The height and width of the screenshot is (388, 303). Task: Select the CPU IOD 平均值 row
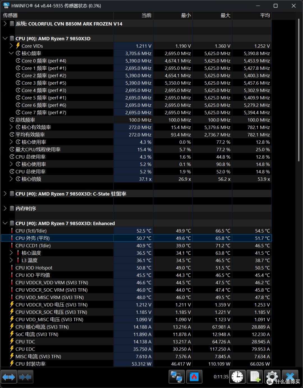pyautogui.click(x=136, y=275)
